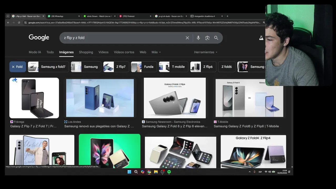This screenshot has width=336, height=189.
Task: Open a new browser tab with plus
Action: tap(227, 16)
